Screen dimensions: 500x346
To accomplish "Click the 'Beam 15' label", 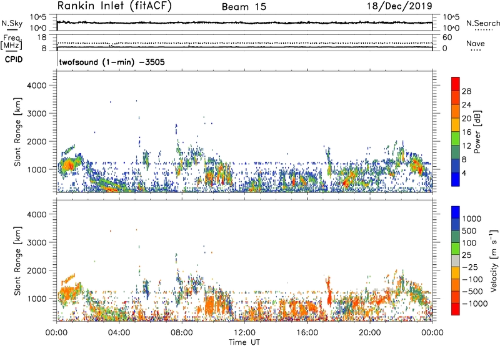I will 244,7.
